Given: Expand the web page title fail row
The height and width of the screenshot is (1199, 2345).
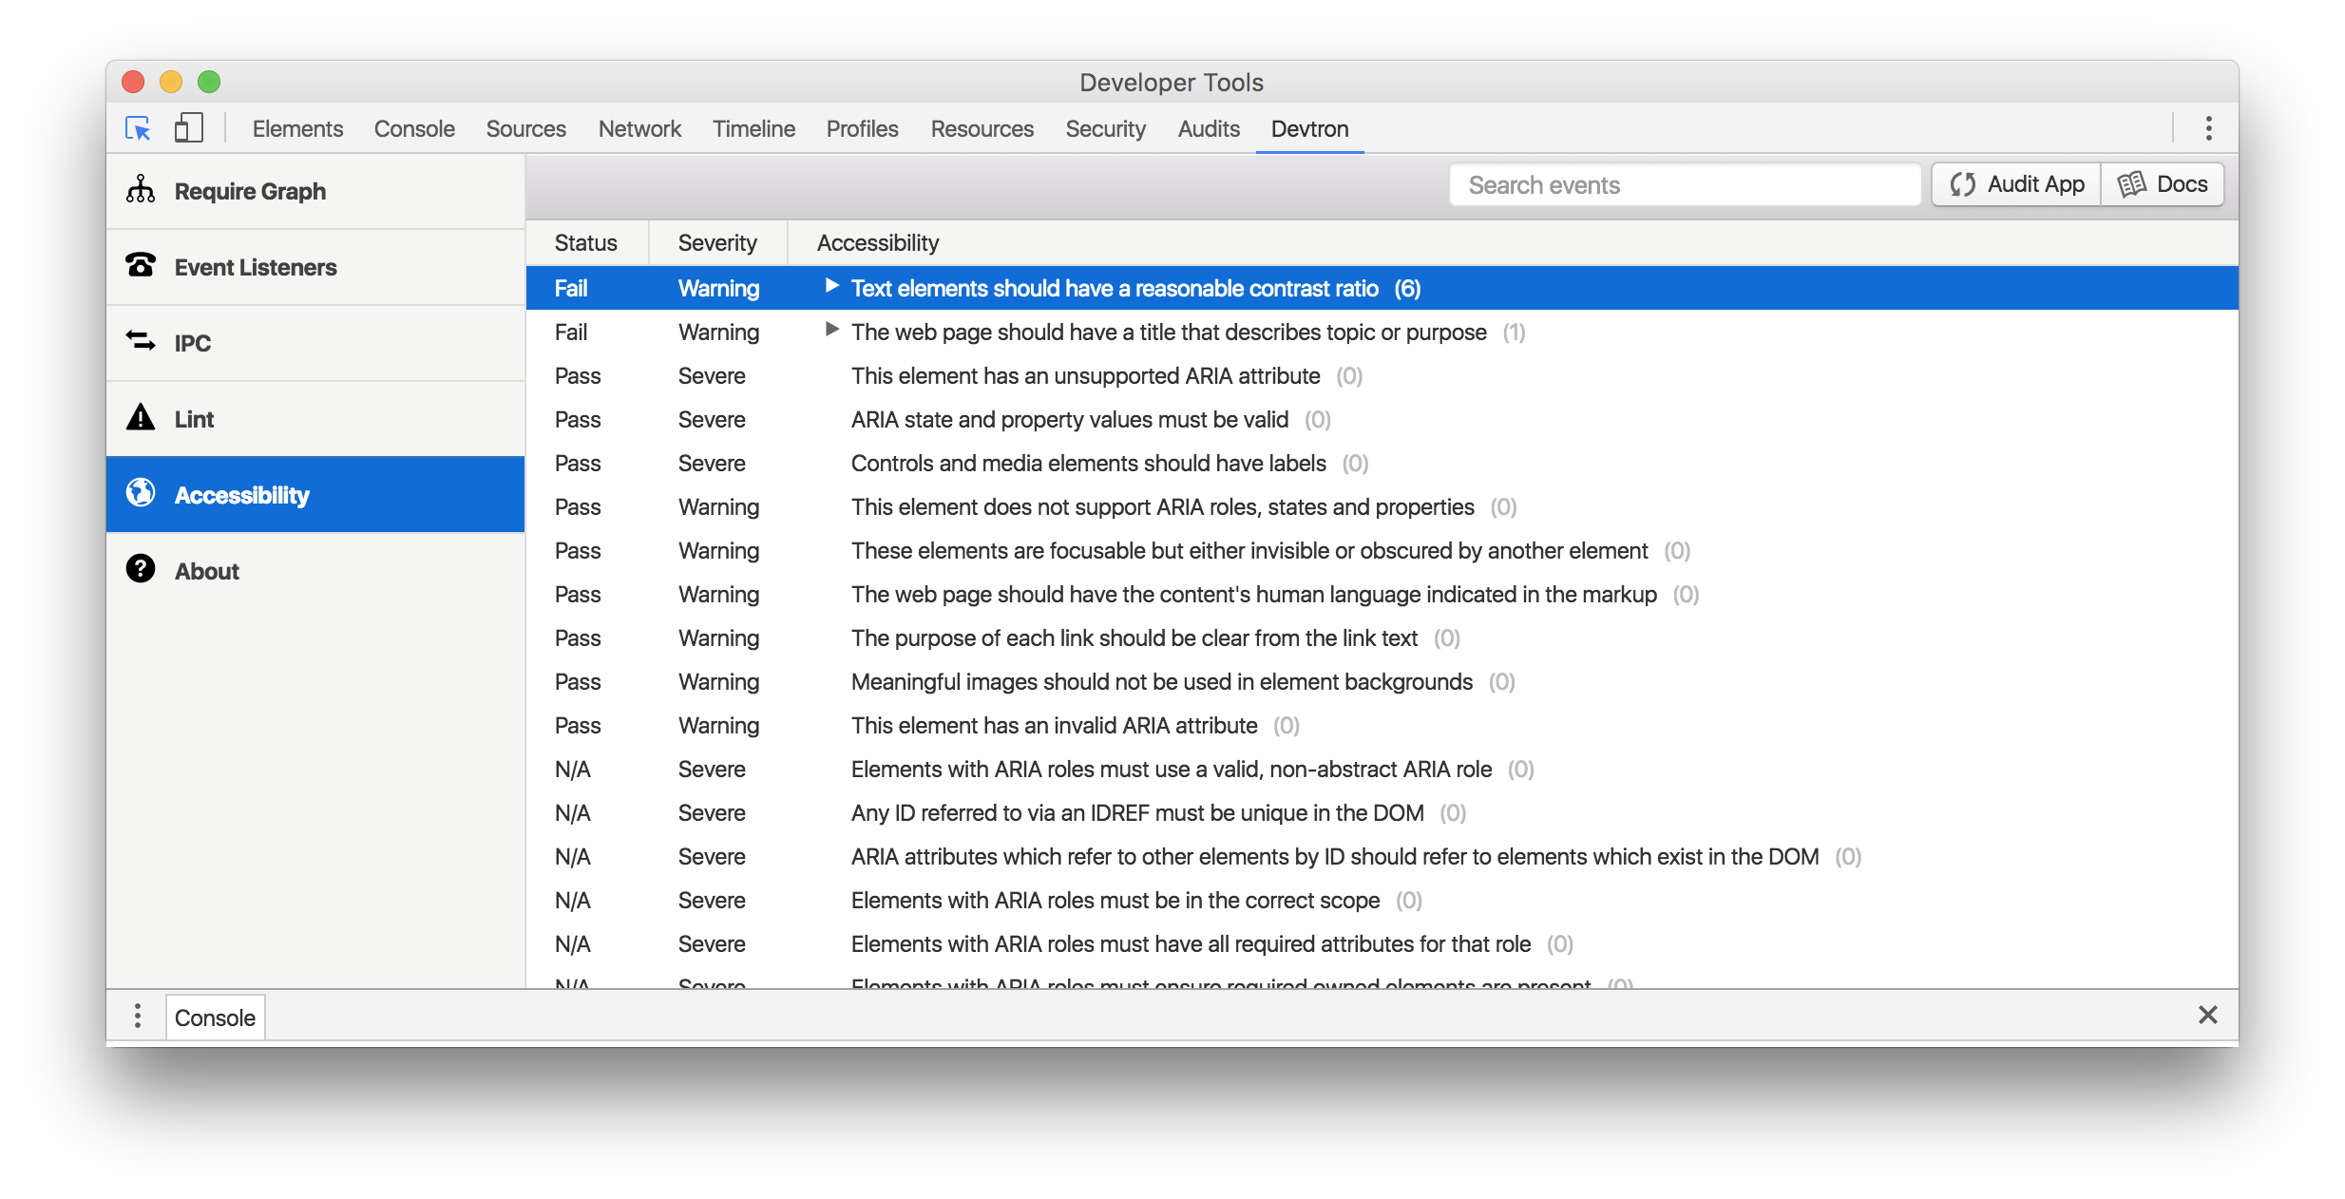Looking at the screenshot, I should pyautogui.click(x=826, y=332).
